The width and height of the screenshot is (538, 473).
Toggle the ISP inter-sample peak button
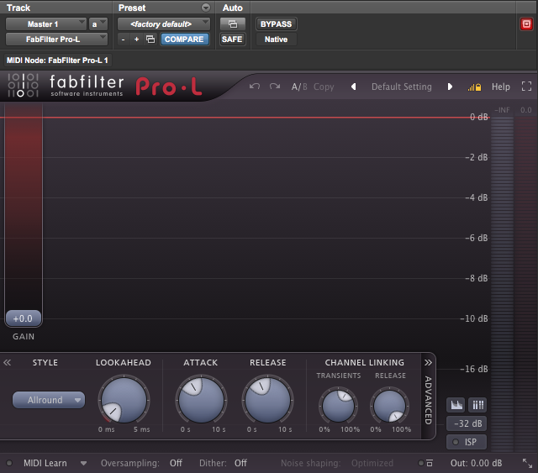tap(467, 442)
